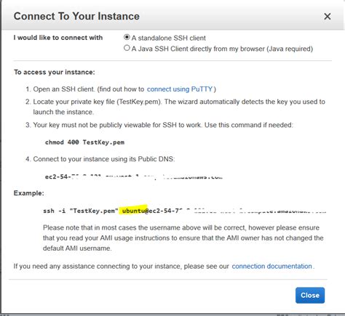Click the 'Connect To Your Instance' title
The image size is (345, 316).
click(x=76, y=16)
